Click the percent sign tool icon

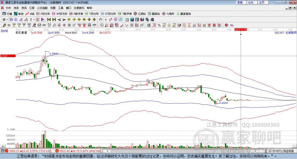159,25
